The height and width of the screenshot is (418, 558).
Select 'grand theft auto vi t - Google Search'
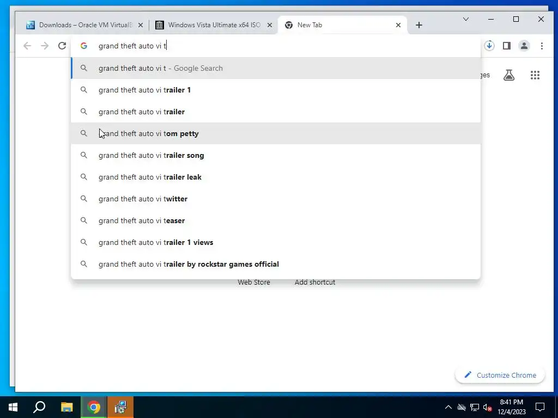coord(276,68)
